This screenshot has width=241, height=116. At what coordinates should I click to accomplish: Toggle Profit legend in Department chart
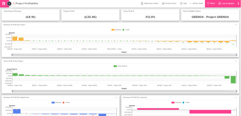pos(66,102)
